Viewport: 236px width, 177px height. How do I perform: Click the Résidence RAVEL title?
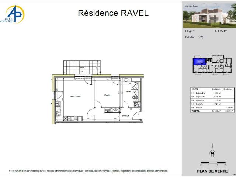pos(113,13)
